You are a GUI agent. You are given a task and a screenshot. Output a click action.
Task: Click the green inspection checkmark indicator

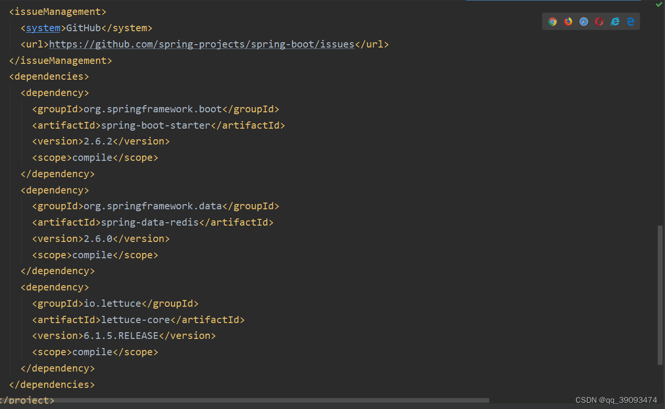pos(659,4)
